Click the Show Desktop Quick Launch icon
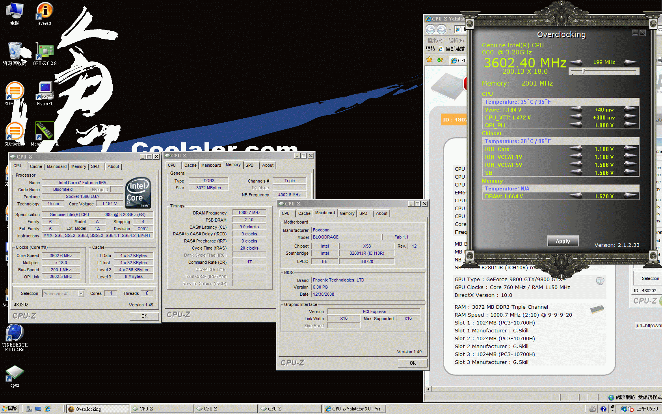Viewport: 662px width, 414px height. click(x=38, y=409)
